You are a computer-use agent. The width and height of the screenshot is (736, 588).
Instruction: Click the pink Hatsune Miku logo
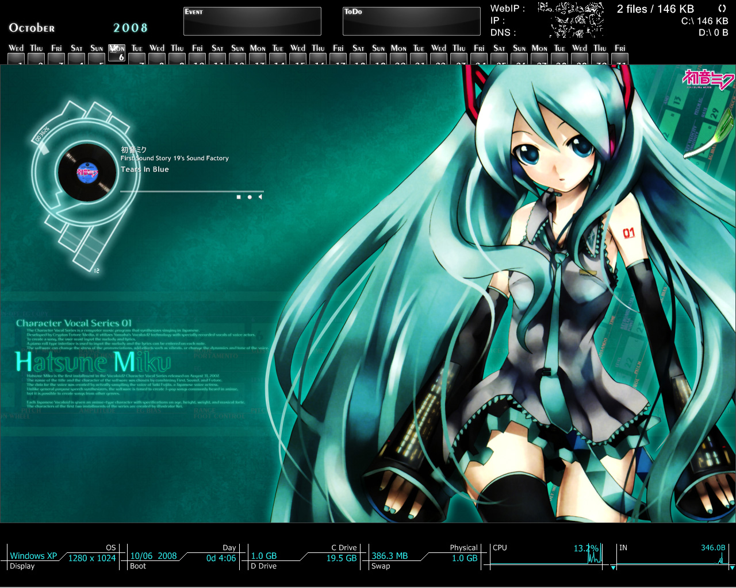708,79
